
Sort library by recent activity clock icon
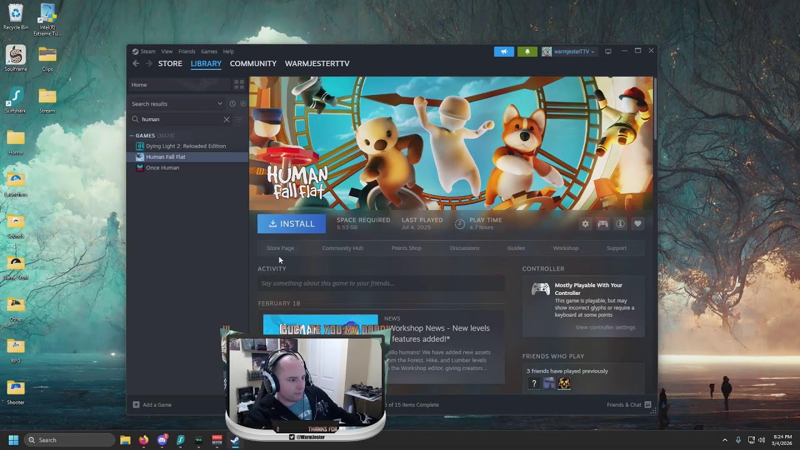coord(232,104)
